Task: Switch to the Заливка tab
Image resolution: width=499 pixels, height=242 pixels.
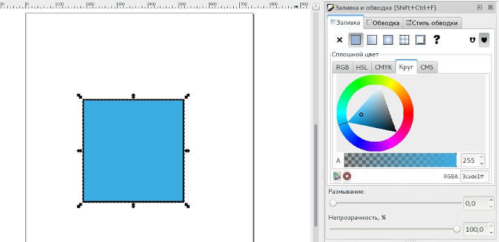Action: [x=345, y=22]
